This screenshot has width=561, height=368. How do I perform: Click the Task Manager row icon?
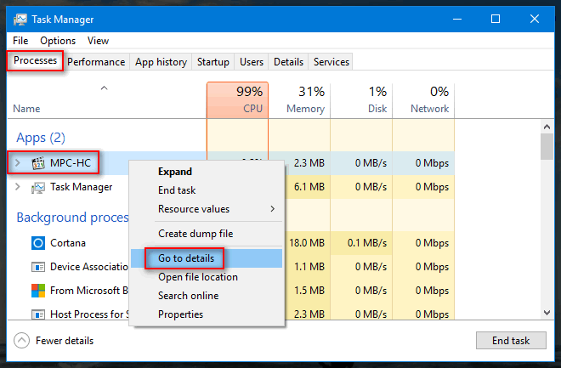(38, 187)
